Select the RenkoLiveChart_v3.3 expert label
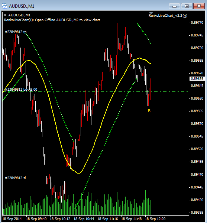Viewport: 207px width, 223px height. (165, 16)
